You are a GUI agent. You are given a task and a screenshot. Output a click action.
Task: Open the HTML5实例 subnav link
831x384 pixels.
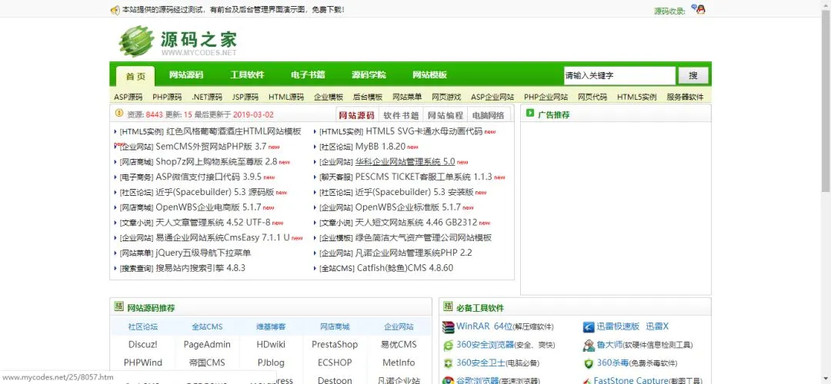point(636,98)
